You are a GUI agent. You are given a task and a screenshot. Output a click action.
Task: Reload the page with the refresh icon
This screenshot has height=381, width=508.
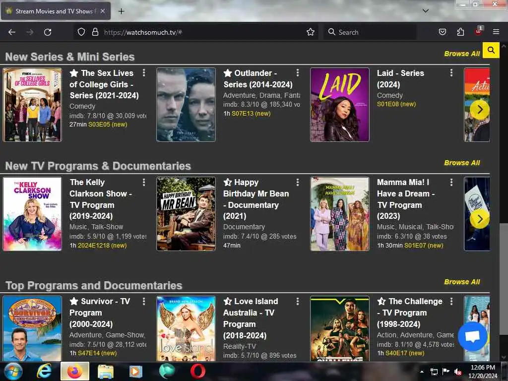click(x=48, y=32)
